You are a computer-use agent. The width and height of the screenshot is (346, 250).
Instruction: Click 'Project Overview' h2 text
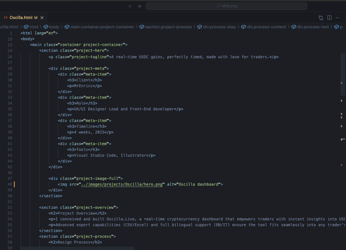[x=76, y=213]
